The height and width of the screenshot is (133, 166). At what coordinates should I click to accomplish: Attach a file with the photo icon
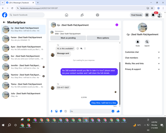pyautogui.click(x=56, y=111)
